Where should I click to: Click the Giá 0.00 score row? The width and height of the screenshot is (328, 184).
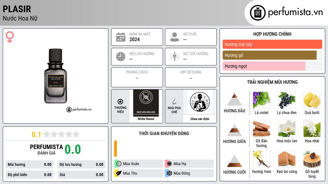[81, 175]
